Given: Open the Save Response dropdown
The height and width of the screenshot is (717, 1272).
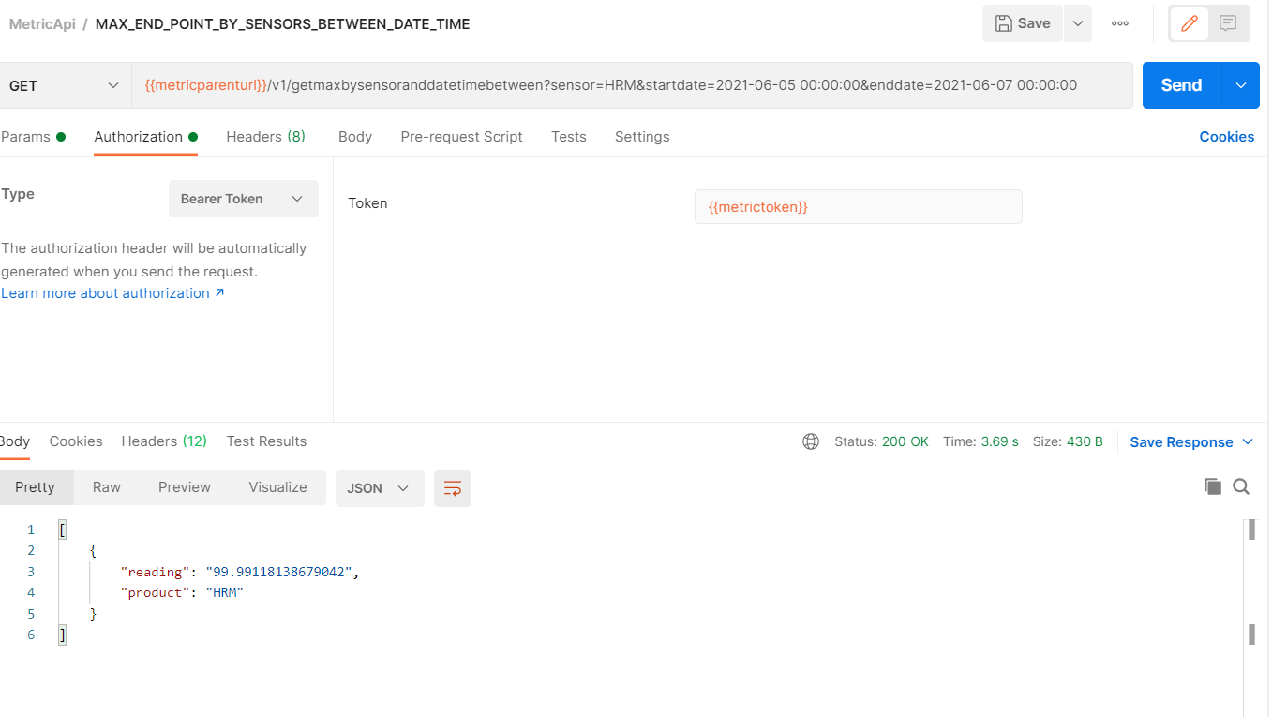Looking at the screenshot, I should [1190, 441].
